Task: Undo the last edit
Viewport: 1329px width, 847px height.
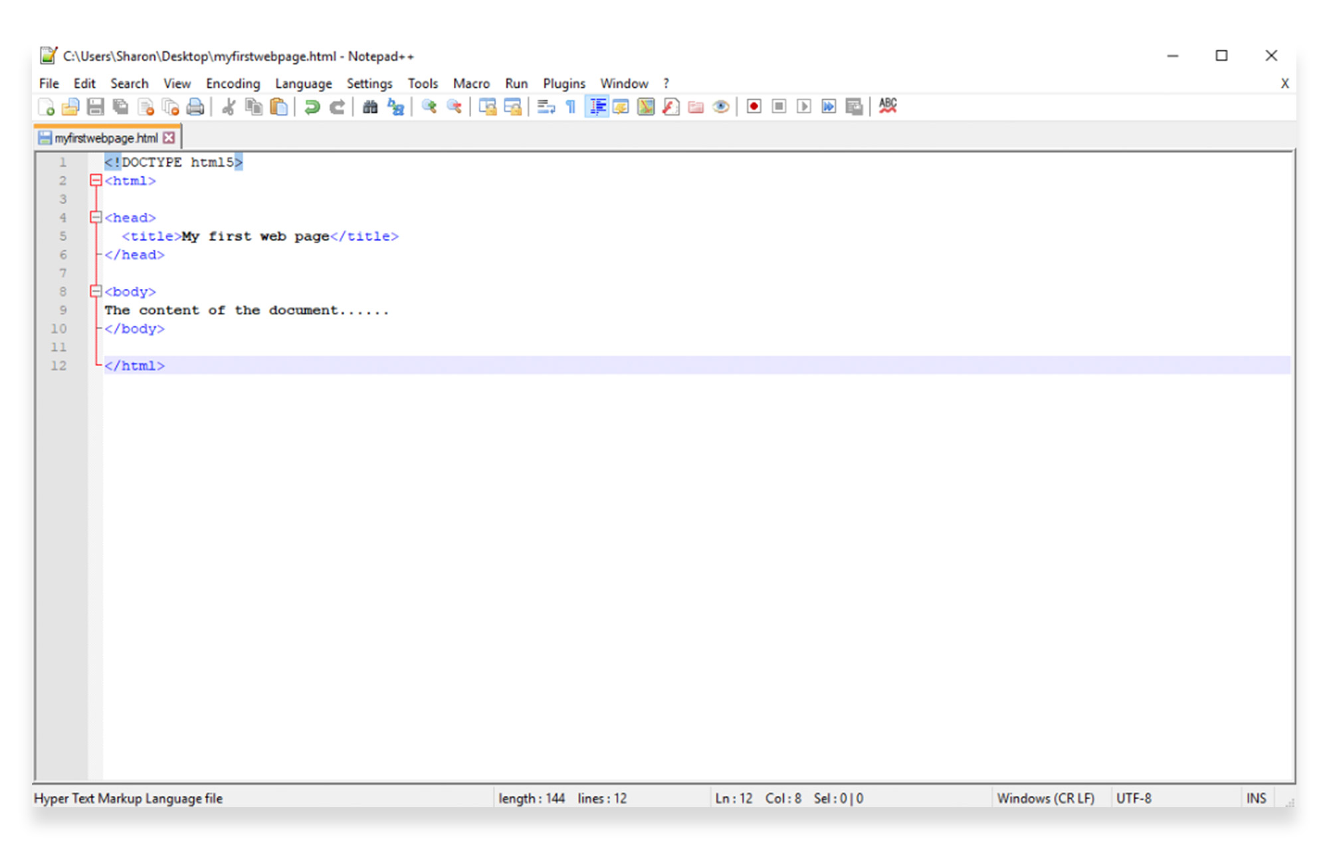Action: 312,106
